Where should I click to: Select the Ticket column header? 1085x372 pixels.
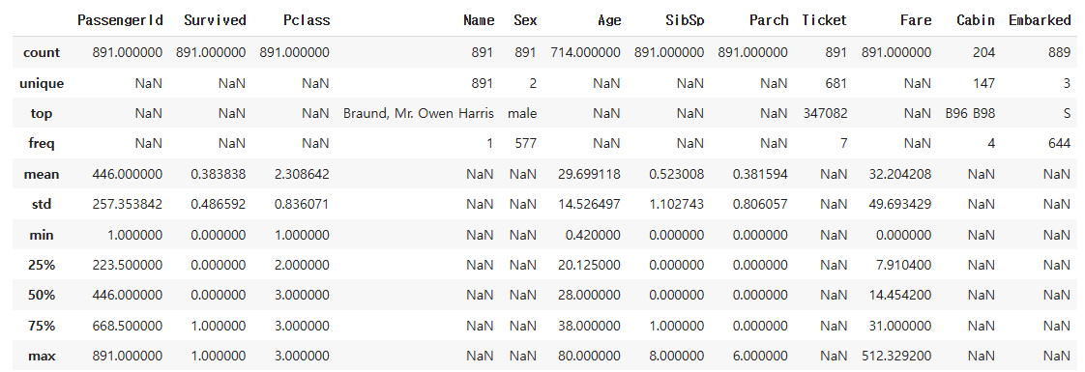(824, 20)
